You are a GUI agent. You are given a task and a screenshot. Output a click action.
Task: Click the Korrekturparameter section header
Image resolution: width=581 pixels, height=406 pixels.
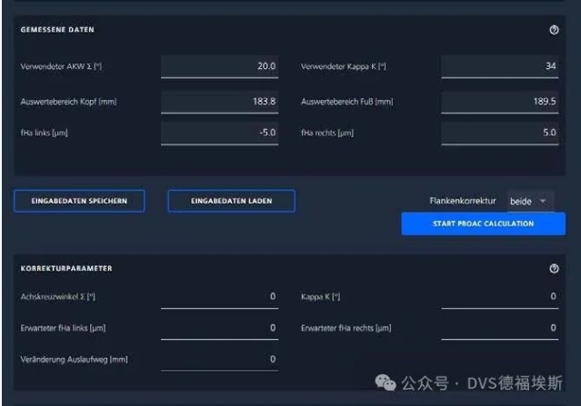[x=66, y=269]
